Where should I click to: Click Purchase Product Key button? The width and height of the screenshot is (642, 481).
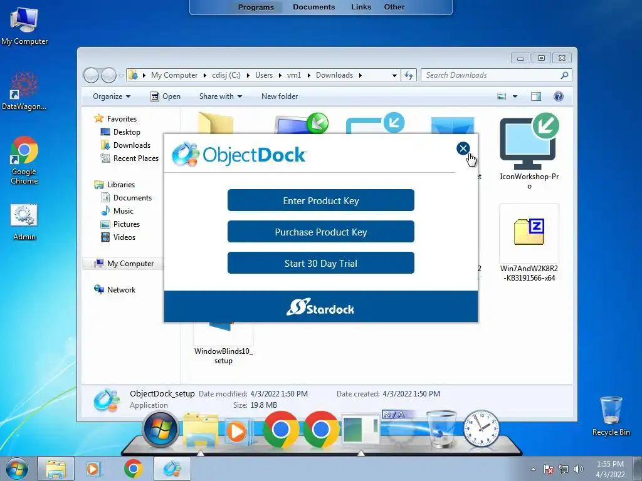click(x=320, y=232)
